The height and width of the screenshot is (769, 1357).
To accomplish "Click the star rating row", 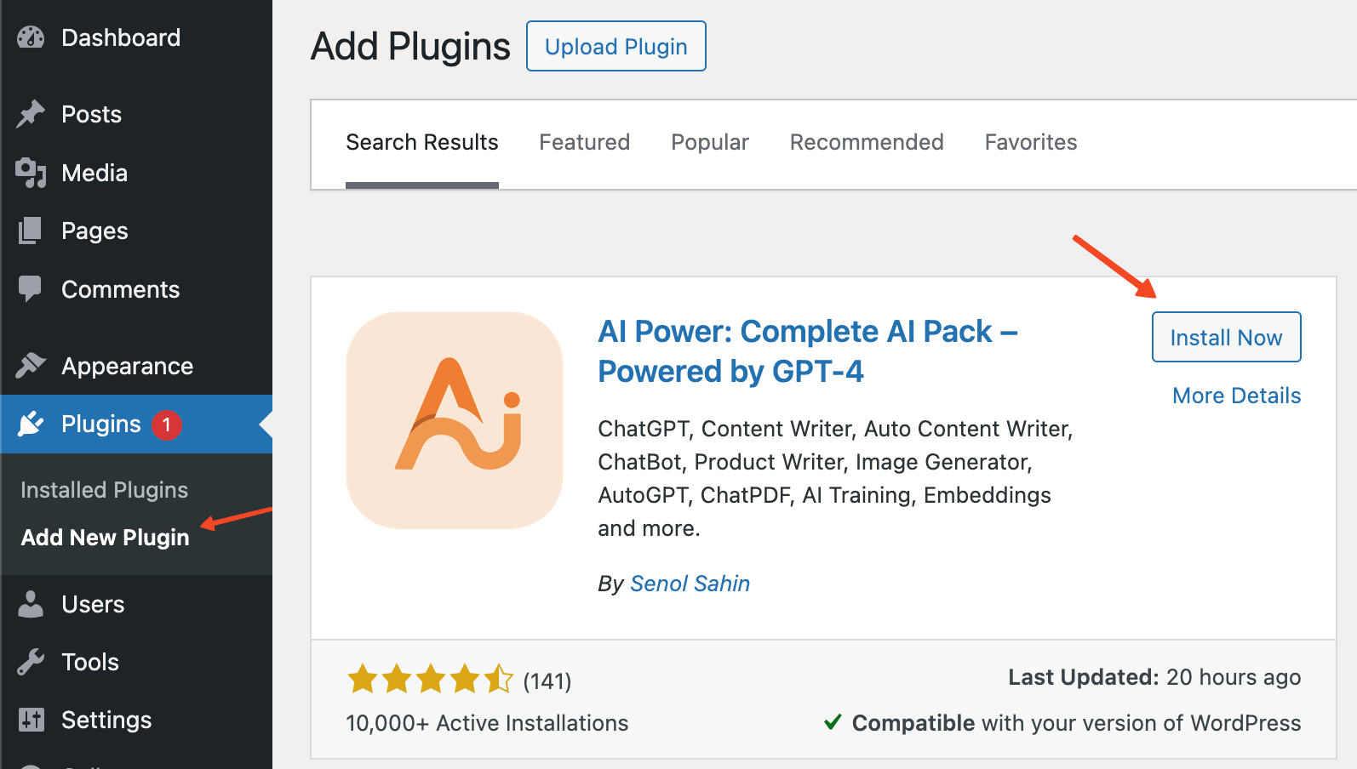I will (x=430, y=680).
